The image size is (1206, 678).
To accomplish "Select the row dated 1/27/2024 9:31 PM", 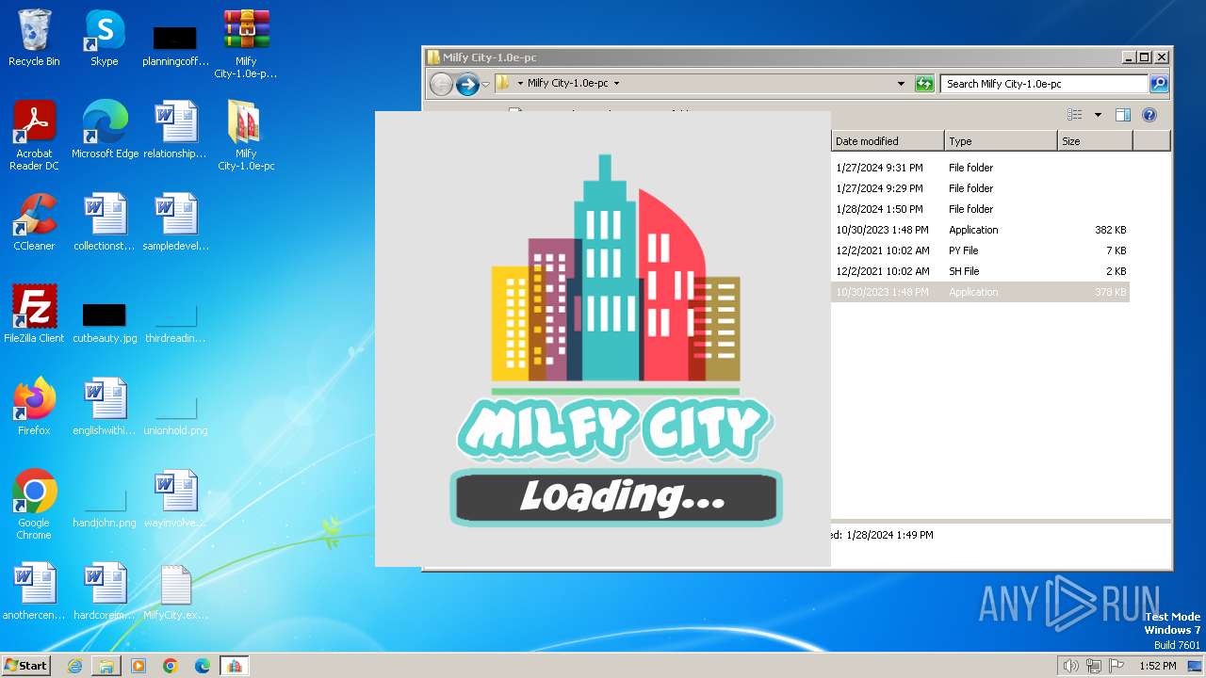I will 980,168.
